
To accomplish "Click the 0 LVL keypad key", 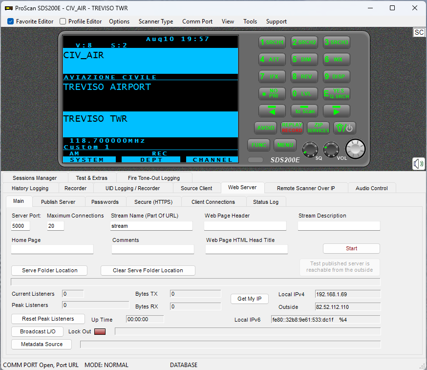I will point(304,94).
